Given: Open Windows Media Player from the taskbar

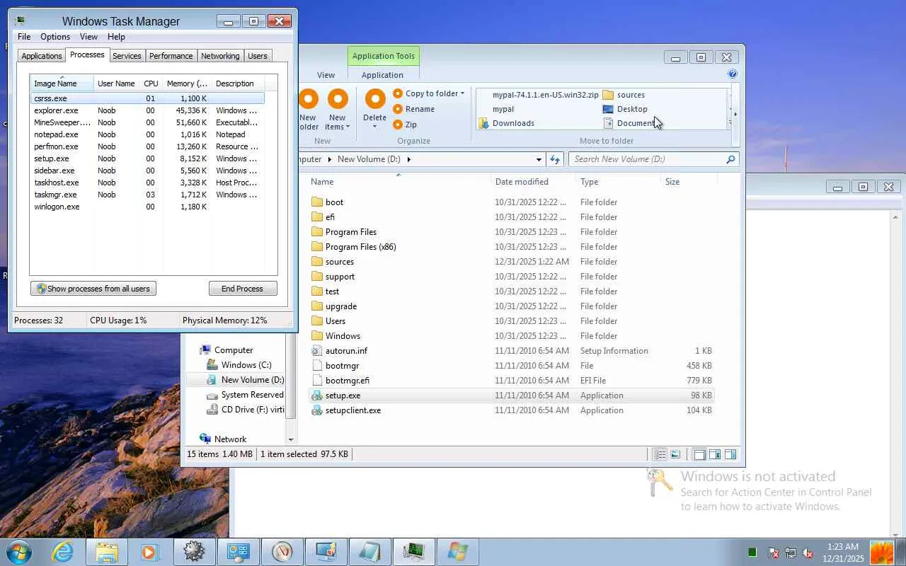Looking at the screenshot, I should pos(149,552).
